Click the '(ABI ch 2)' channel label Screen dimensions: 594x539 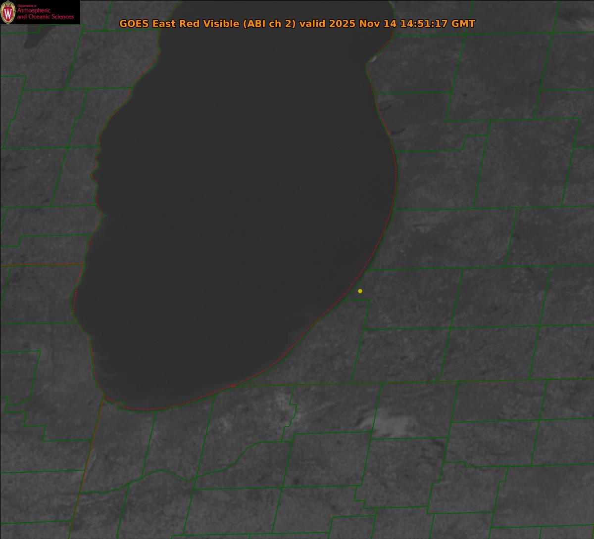[x=269, y=24]
